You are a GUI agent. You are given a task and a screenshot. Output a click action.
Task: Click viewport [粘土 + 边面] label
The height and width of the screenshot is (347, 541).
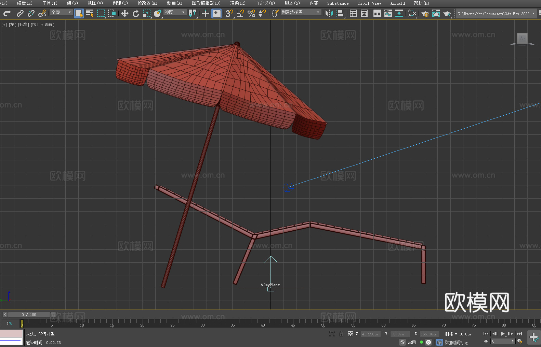42,25
